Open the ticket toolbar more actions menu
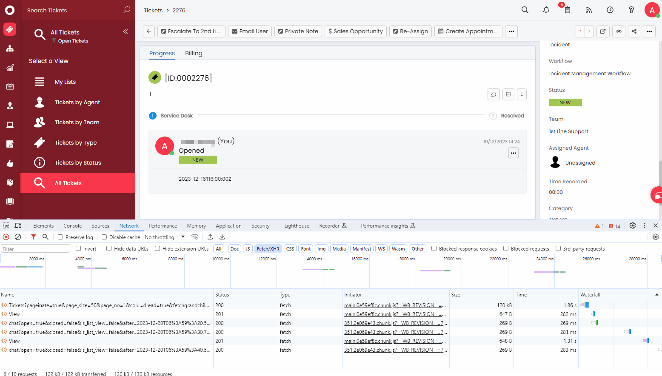The height and width of the screenshot is (376, 662). pyautogui.click(x=511, y=31)
